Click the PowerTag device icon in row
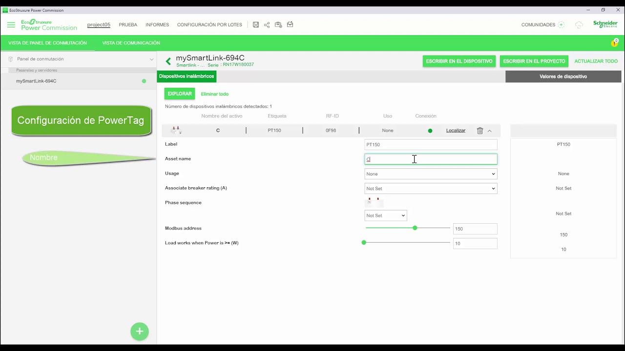Screen dimensions: 625x351 [176, 130]
